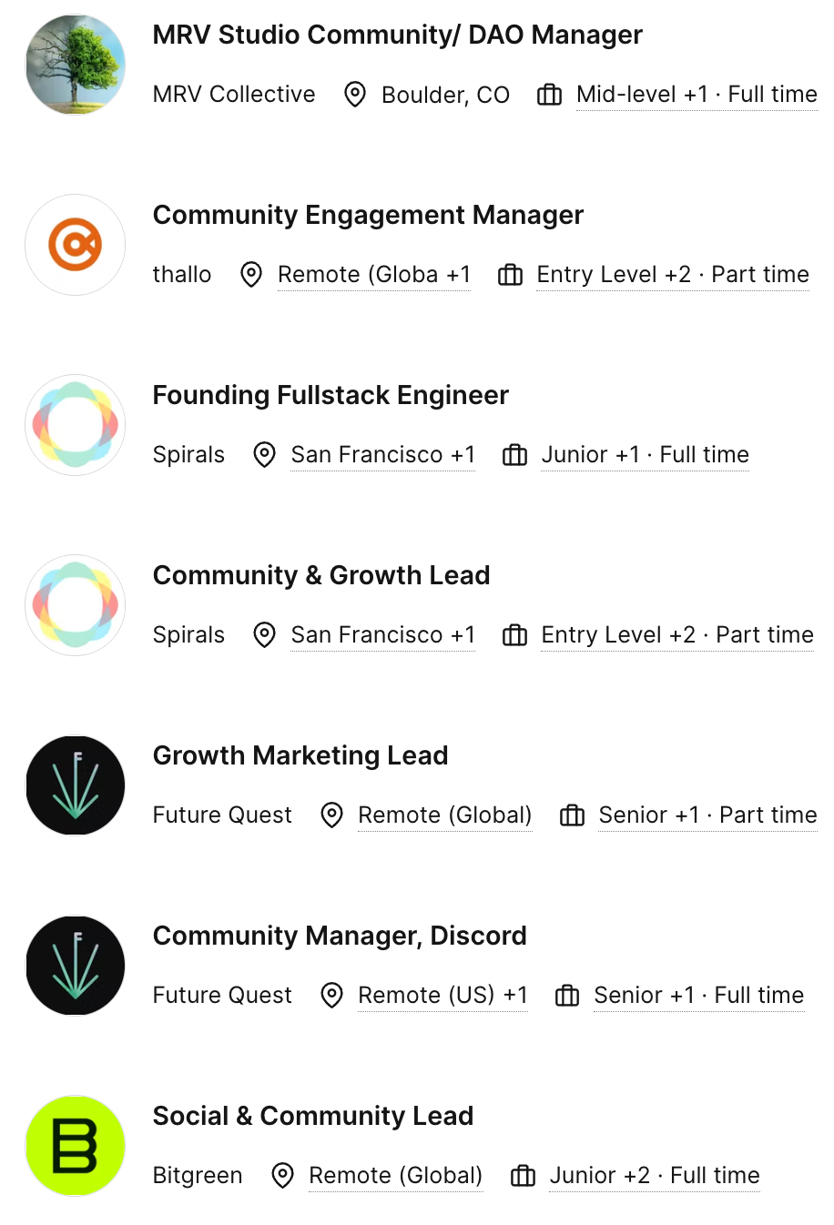Expand San Francisco +1 for Founding Fullstack Engineer
This screenshot has width=834, height=1225.
(x=382, y=455)
